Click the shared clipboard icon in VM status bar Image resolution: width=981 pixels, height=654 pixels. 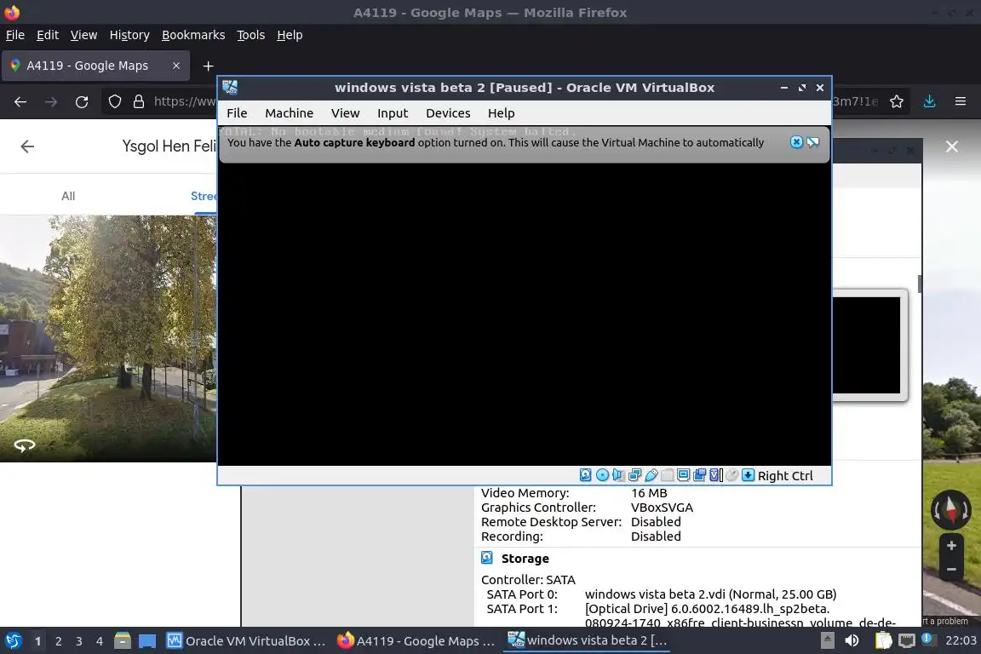[x=699, y=475]
